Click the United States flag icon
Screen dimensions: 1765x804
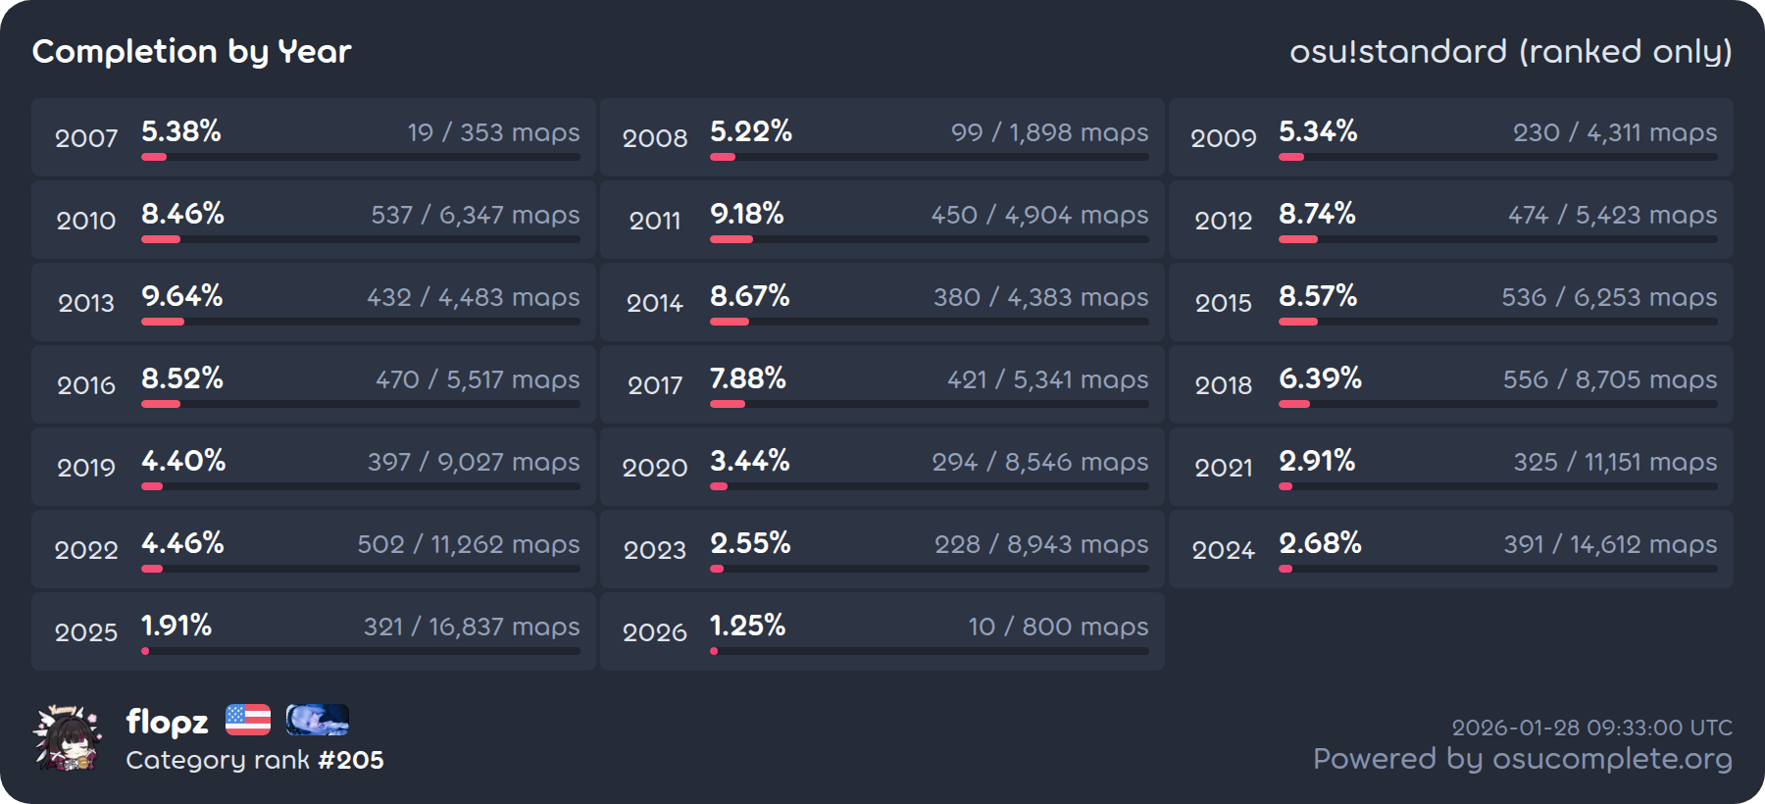coord(248,720)
